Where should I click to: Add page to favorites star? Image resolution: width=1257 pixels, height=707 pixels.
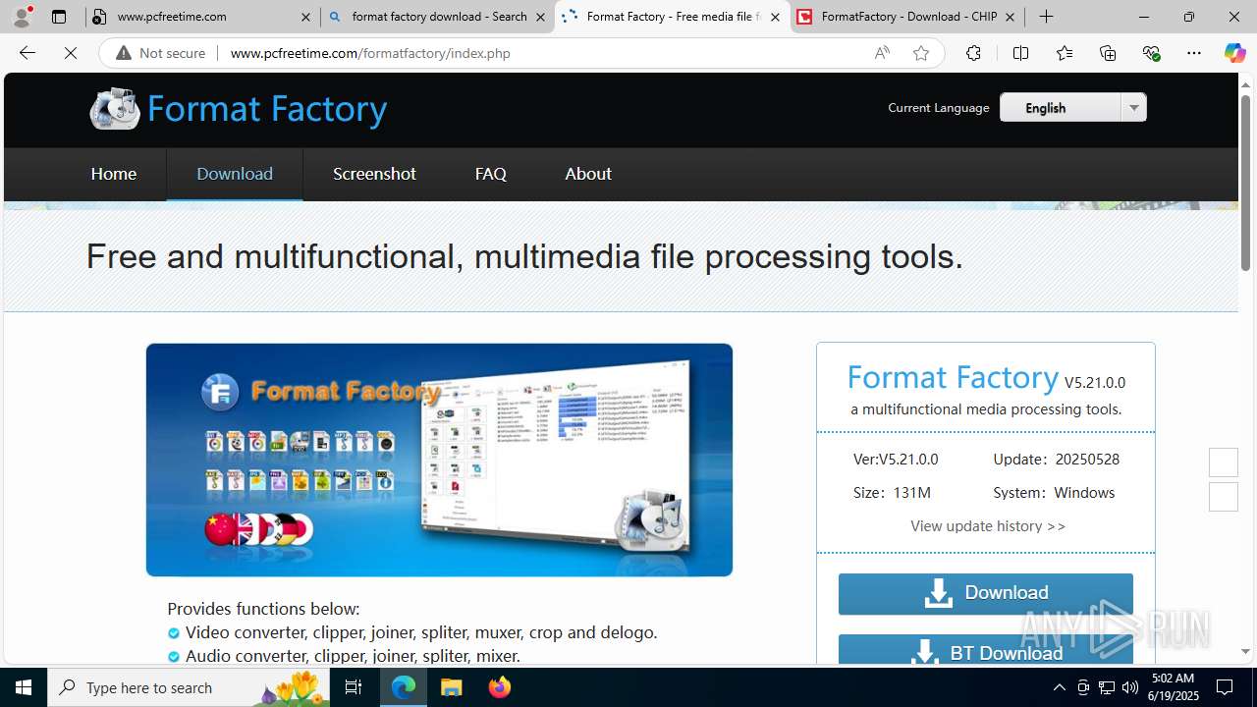[x=921, y=53]
